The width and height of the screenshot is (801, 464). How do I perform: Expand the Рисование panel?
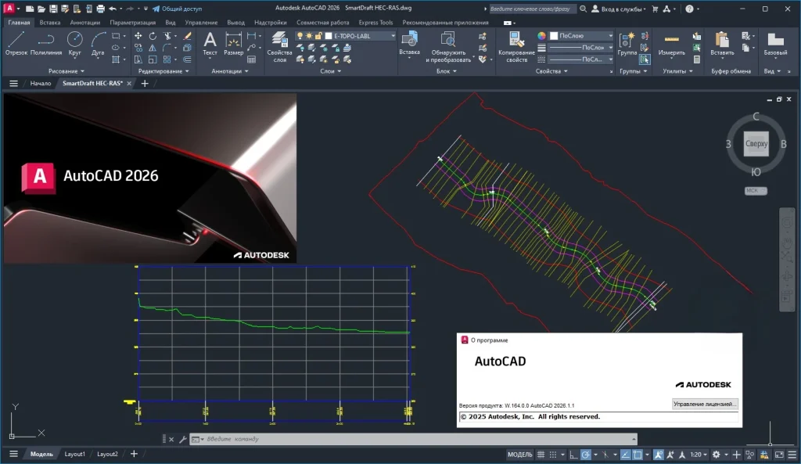[67, 71]
